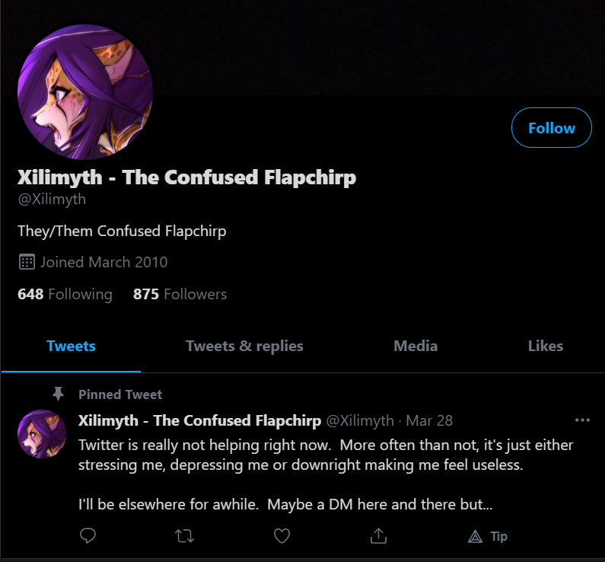This screenshot has width=605, height=562.
Task: Select the Likes tab
Action: point(545,346)
